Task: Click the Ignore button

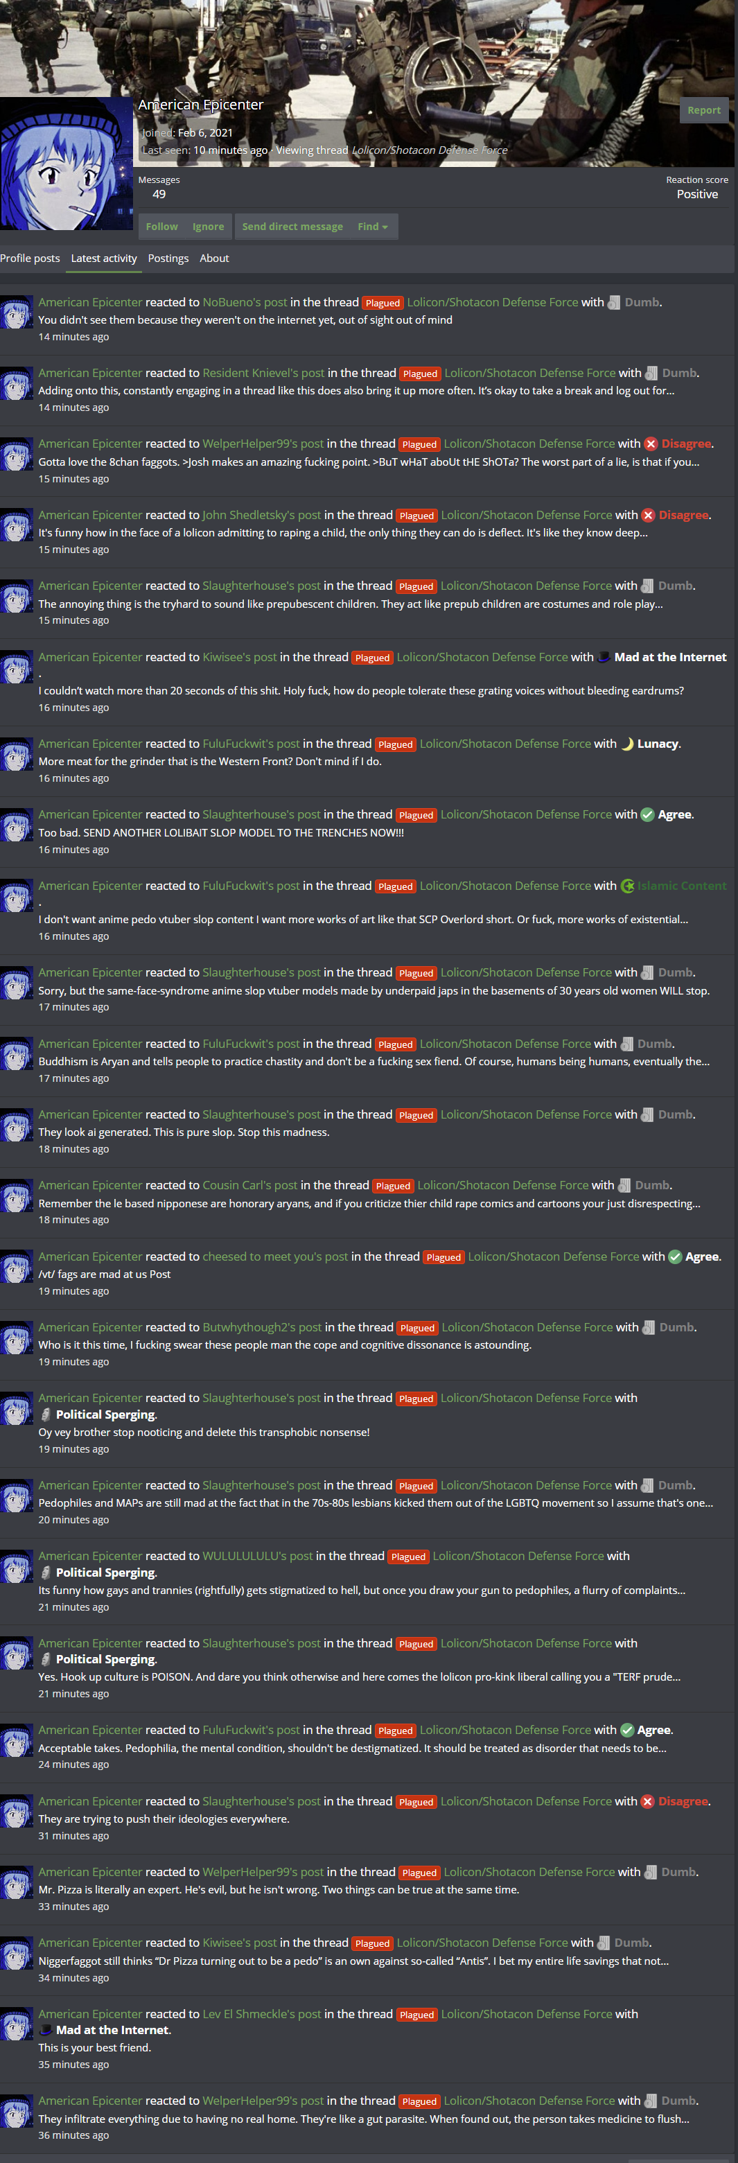Action: 208,227
